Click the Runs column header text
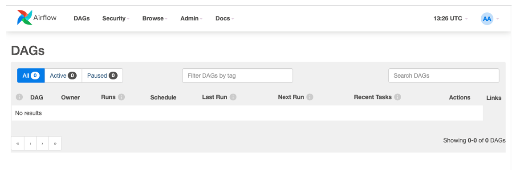The height and width of the screenshot is (170, 512). point(108,97)
